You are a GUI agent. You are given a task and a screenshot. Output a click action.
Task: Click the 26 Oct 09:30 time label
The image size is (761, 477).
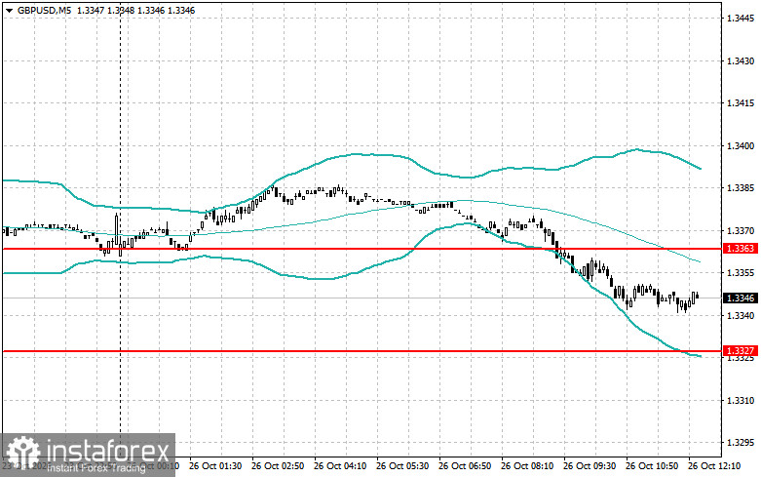point(590,466)
